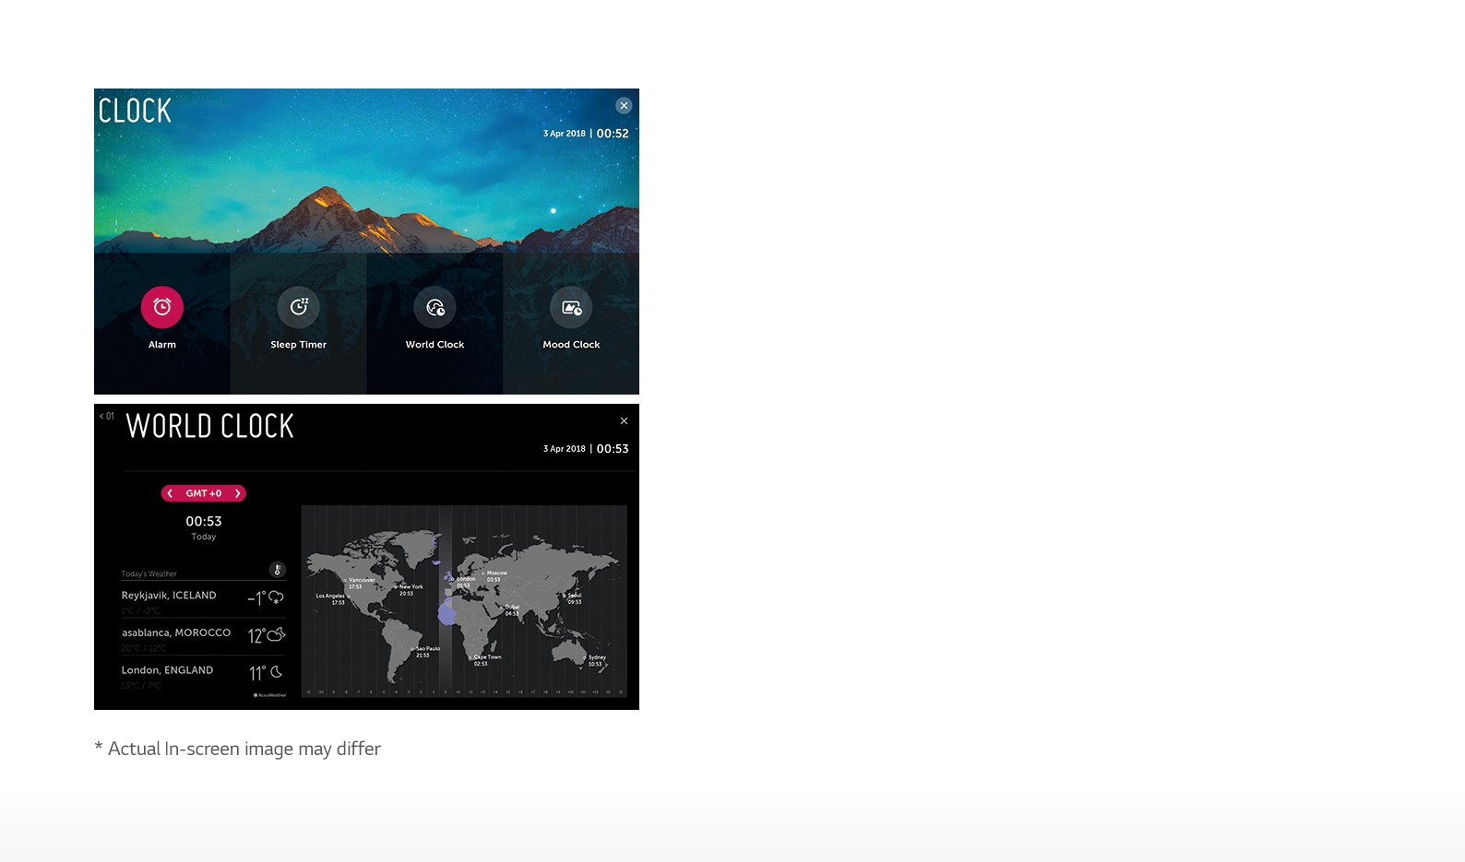Click the Moscow marker on the map
Viewport: 1465px width, 862px height.
pos(482,573)
